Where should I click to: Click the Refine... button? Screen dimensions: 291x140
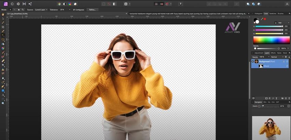92,10
